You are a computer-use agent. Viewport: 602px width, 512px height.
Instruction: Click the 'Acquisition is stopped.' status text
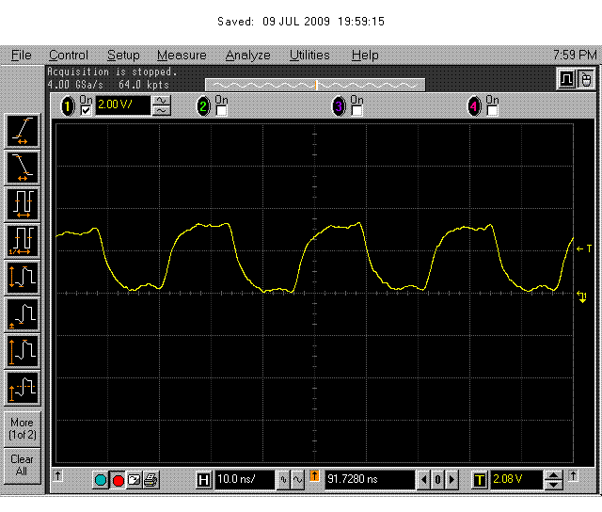112,72
